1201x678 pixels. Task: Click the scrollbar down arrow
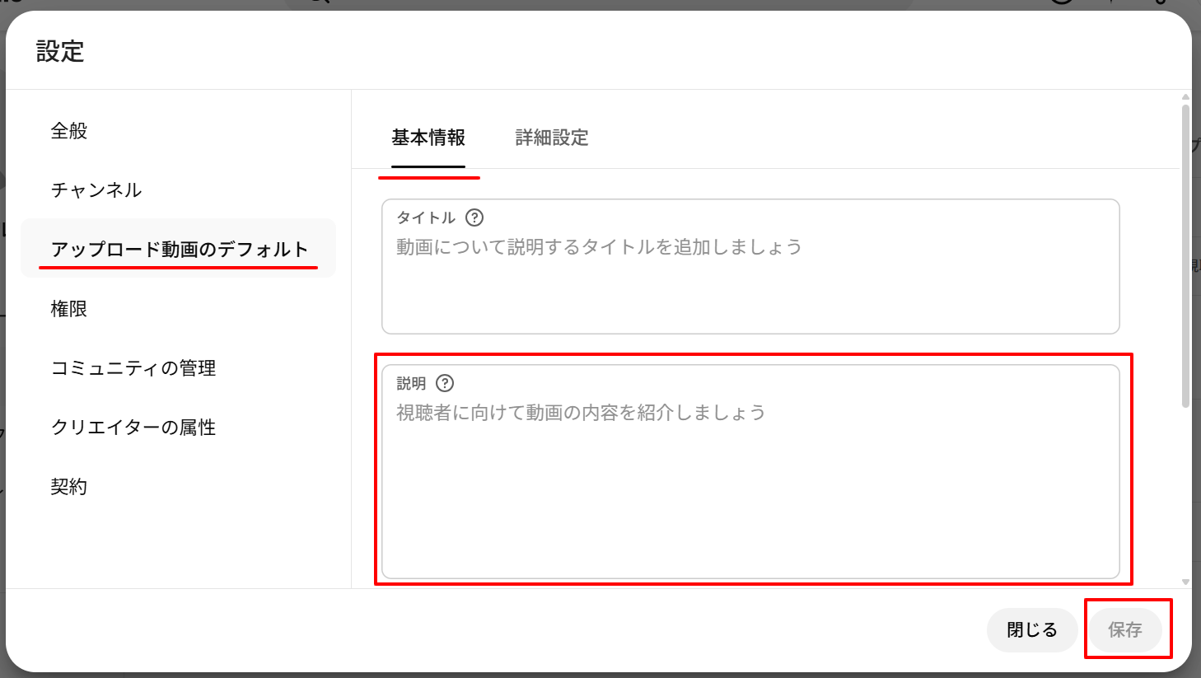1185,582
